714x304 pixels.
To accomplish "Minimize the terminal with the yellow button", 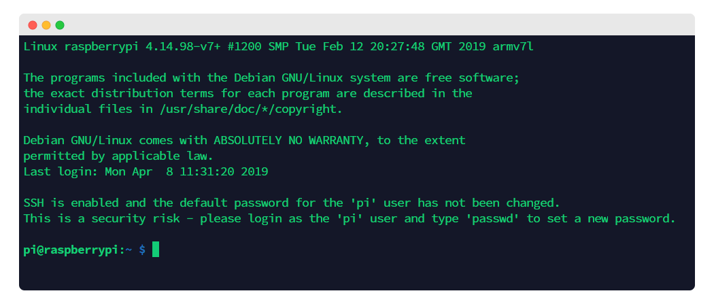I will point(46,25).
